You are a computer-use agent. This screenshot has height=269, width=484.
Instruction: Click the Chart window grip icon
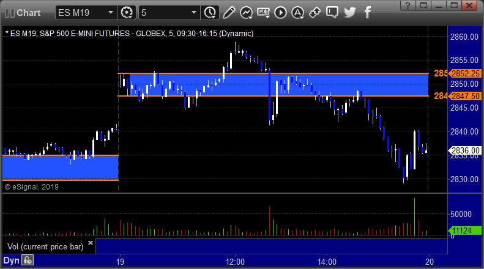[10, 13]
